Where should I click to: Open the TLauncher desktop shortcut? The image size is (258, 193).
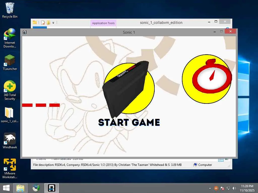tap(10, 62)
